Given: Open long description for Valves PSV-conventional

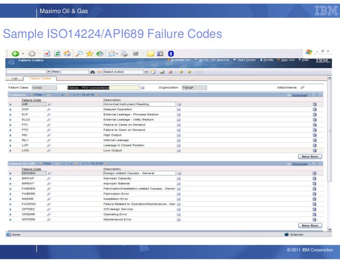Looking at the screenshot, I should [x=142, y=88].
